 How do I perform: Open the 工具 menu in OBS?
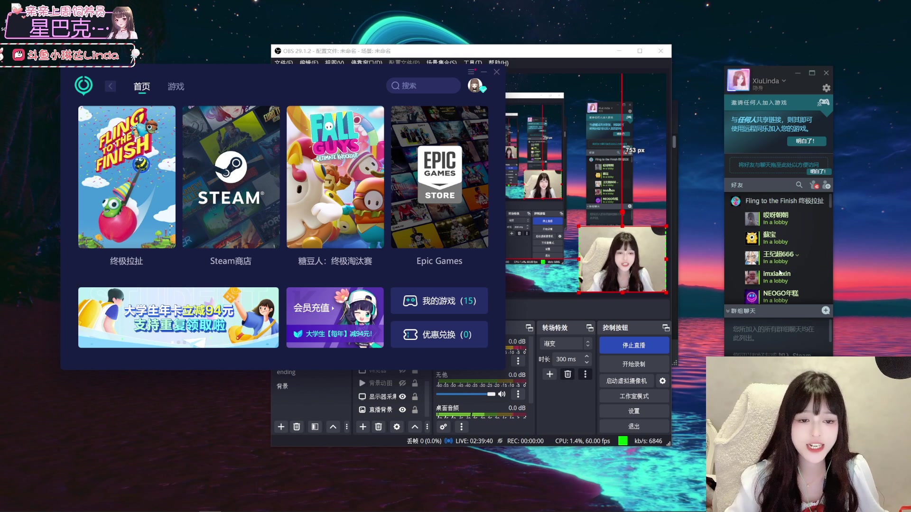click(473, 62)
